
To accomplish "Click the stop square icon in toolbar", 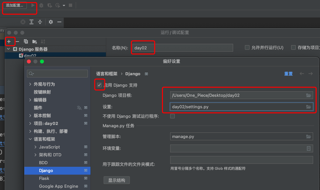I will pyautogui.click(x=70, y=5).
